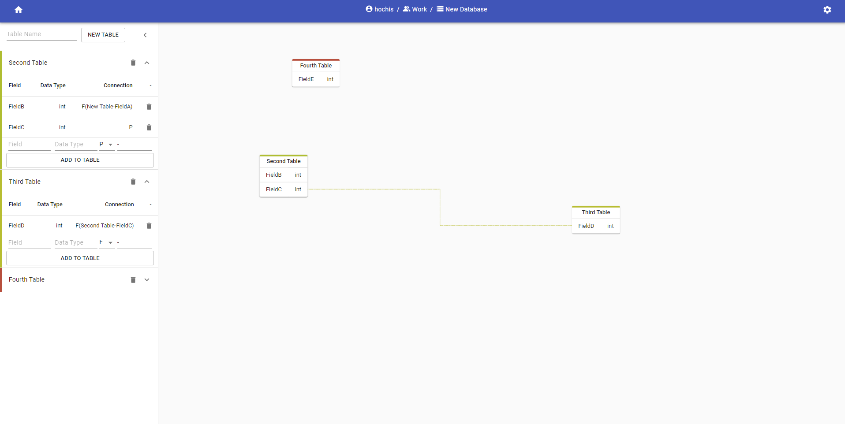The width and height of the screenshot is (845, 424).
Task: Select FieldB row in canvas Second Table
Action: (x=284, y=175)
